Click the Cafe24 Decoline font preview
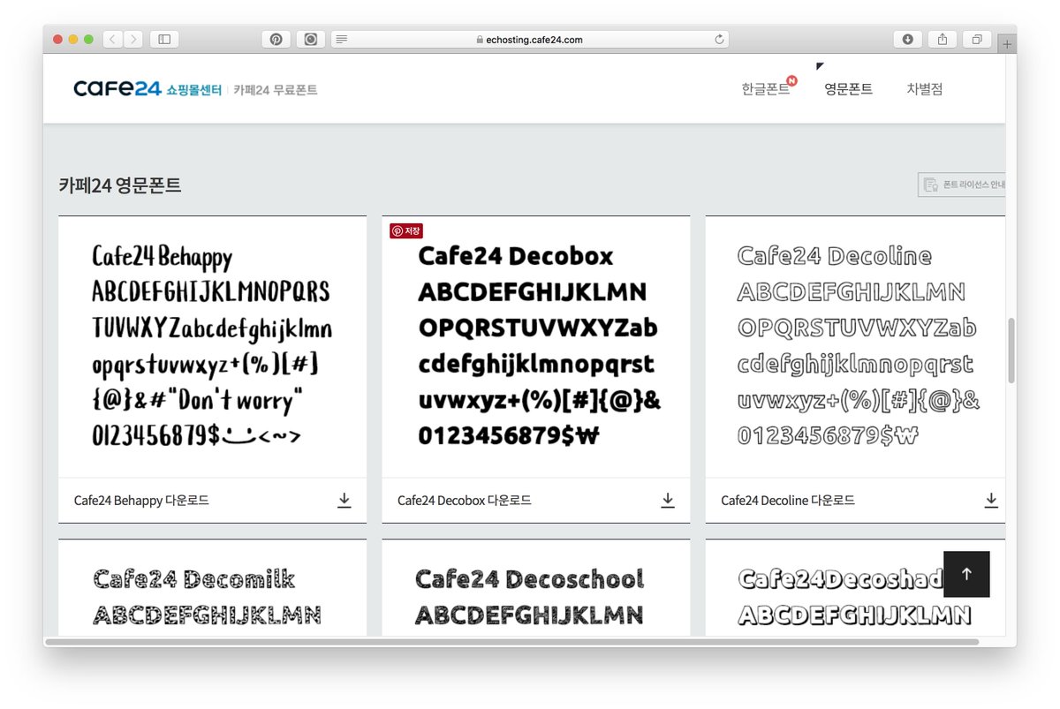 [855, 346]
